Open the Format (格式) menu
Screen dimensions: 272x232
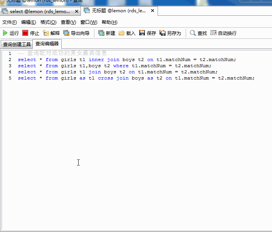(x=48, y=22)
